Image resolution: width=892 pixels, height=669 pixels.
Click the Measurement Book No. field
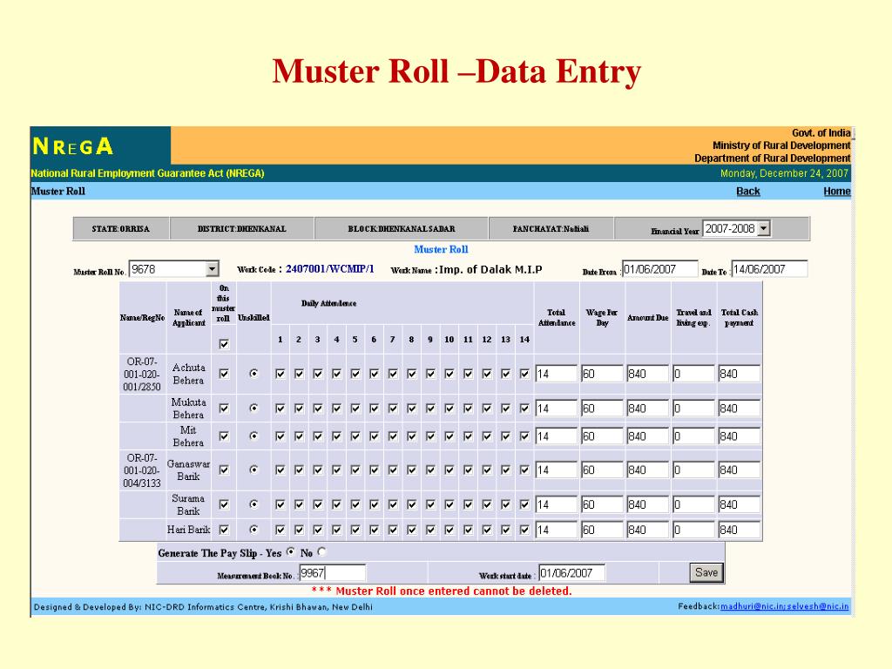pyautogui.click(x=332, y=573)
